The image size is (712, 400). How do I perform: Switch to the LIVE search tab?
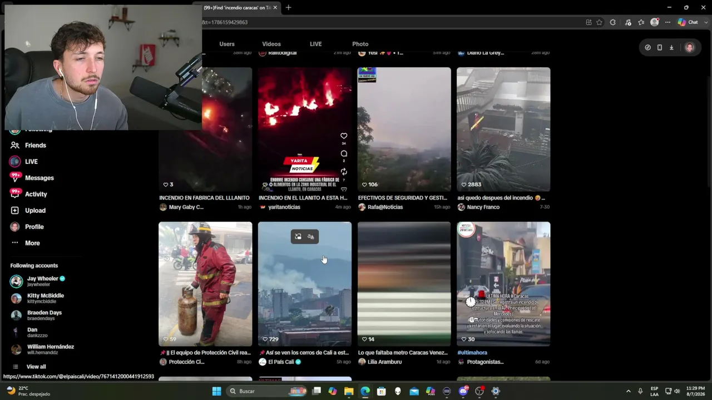point(315,44)
